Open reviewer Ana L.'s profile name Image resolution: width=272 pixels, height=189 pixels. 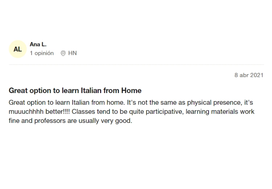tap(38, 44)
